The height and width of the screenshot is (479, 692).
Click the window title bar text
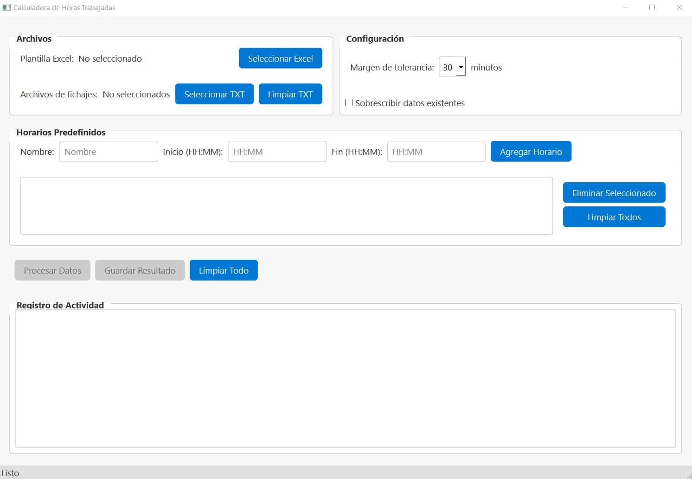coord(63,7)
